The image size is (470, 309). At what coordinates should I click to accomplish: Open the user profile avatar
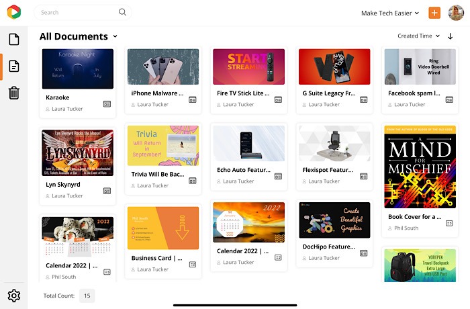(x=456, y=13)
